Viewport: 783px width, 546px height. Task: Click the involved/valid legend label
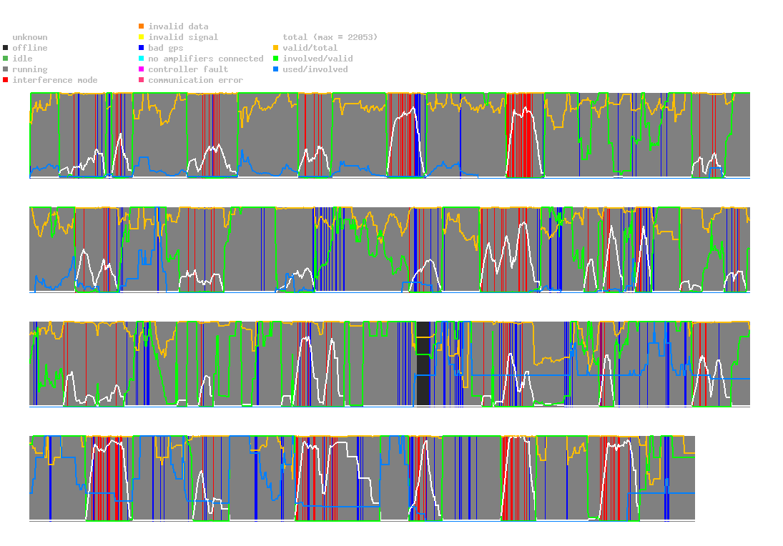point(317,59)
